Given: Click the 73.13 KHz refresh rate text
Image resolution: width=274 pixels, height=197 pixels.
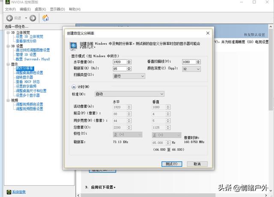Looking at the screenshot, I should point(121,142).
